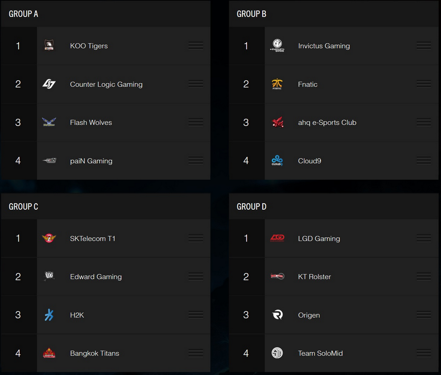The image size is (441, 375).
Task: Select the Bangkok Titans team name
Action: tap(95, 353)
